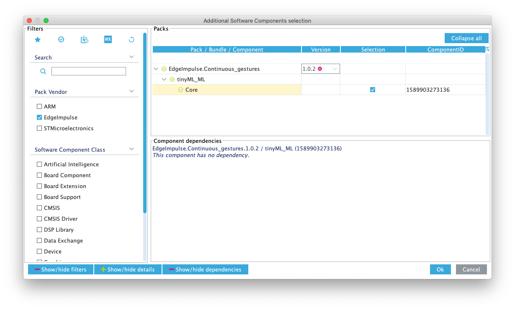Click the Selection column header

point(373,49)
